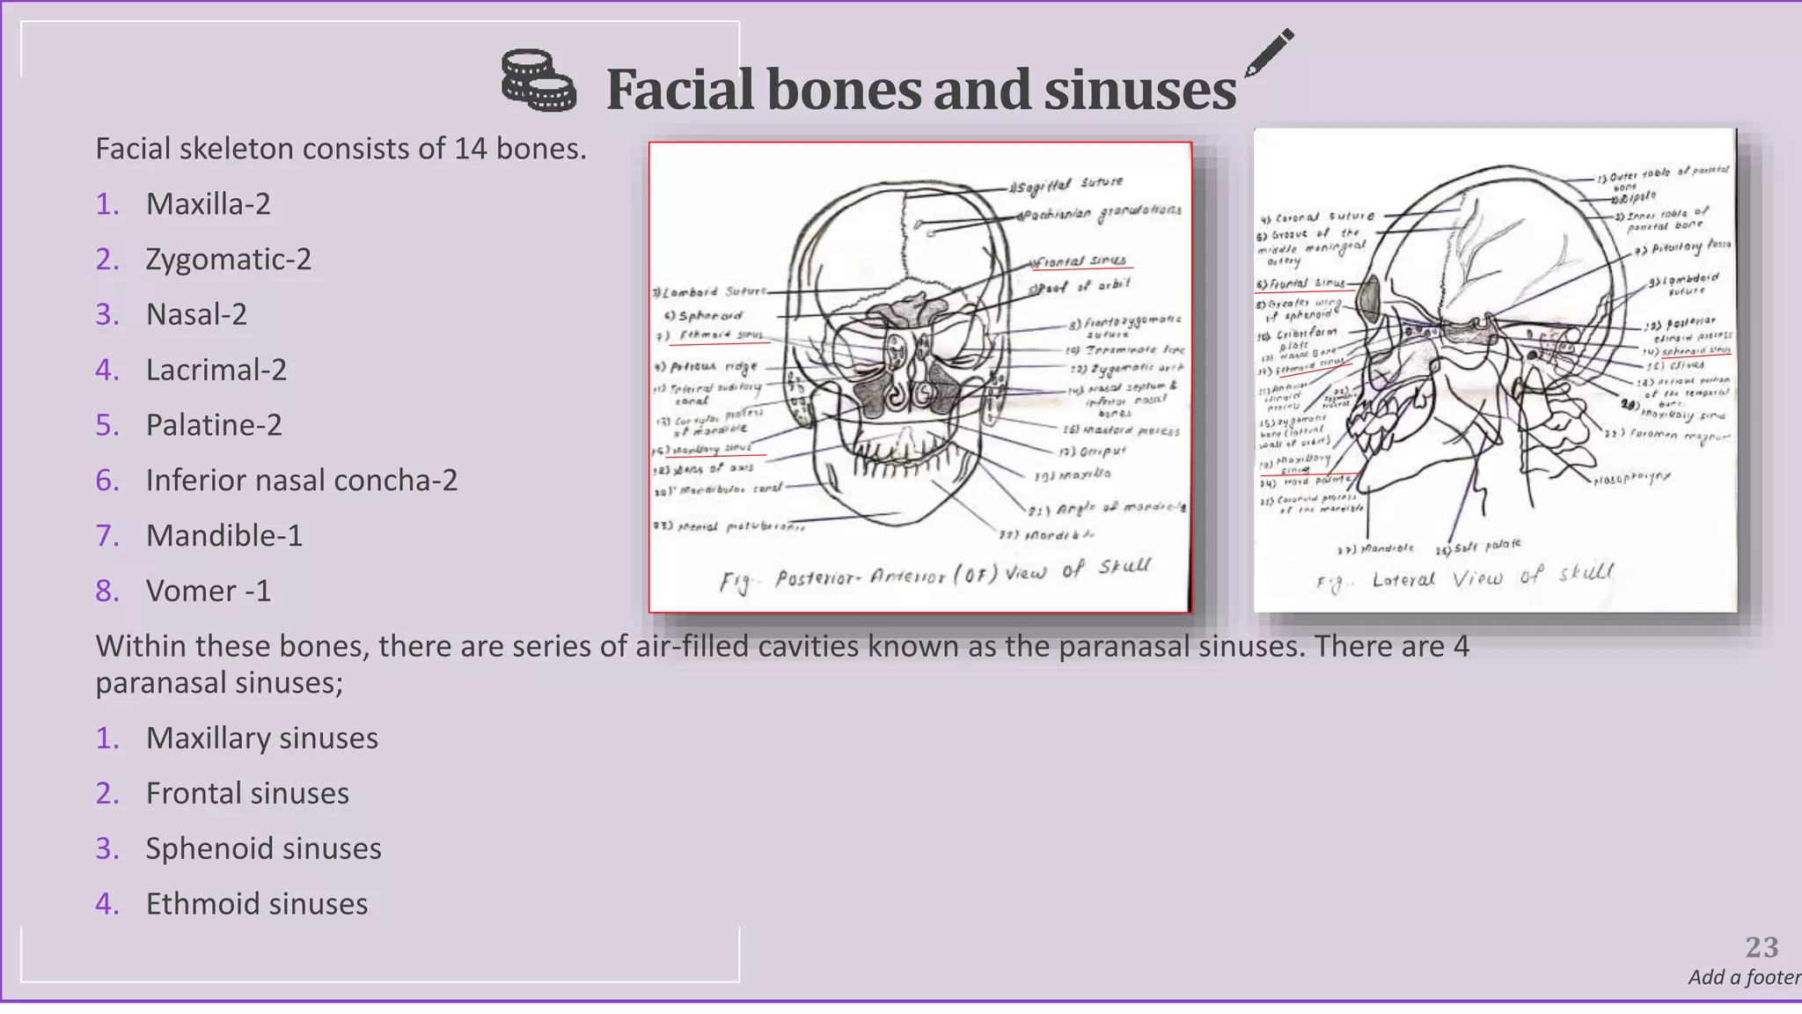The width and height of the screenshot is (1802, 1014).
Task: Select the 'Maxilla-2' list item
Action: point(209,203)
